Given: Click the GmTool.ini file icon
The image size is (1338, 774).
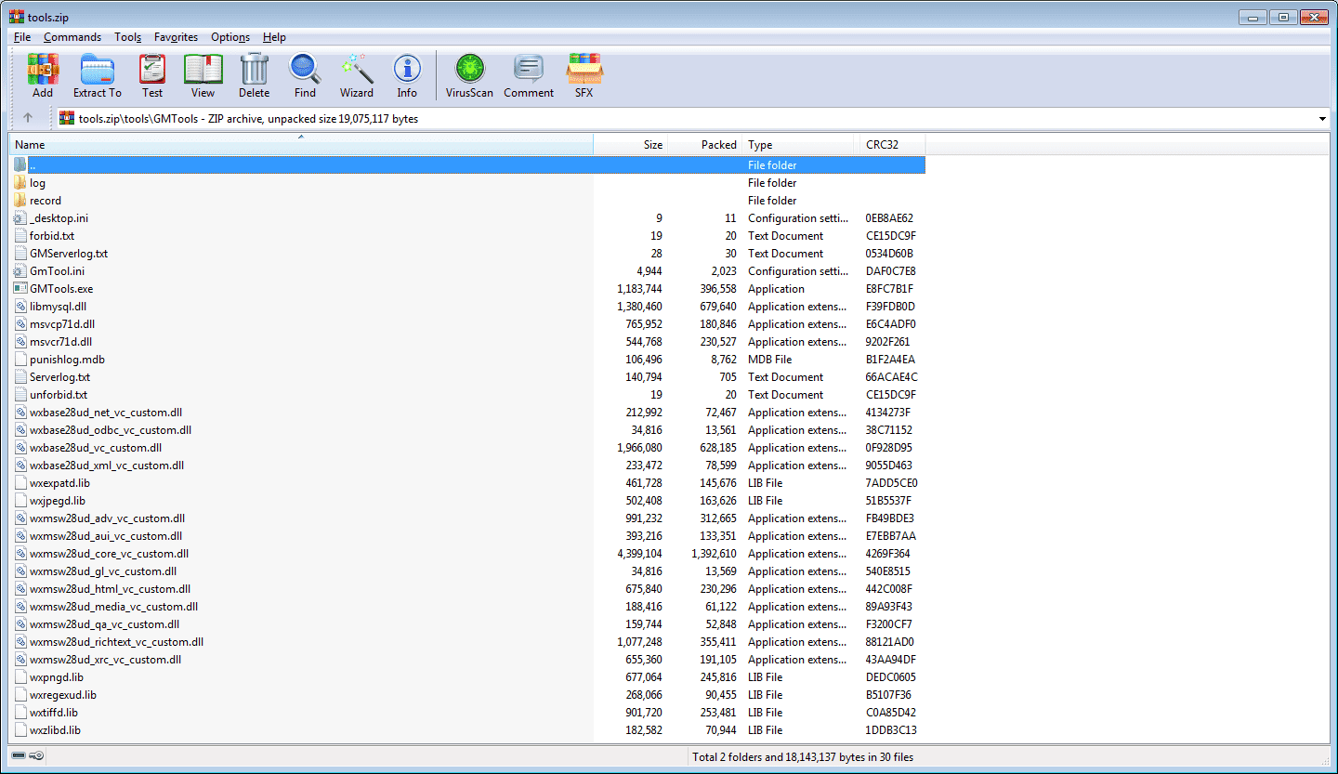Looking at the screenshot, I should point(20,271).
